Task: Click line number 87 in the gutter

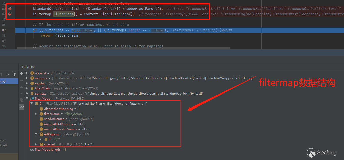Action: click(x=4, y=30)
